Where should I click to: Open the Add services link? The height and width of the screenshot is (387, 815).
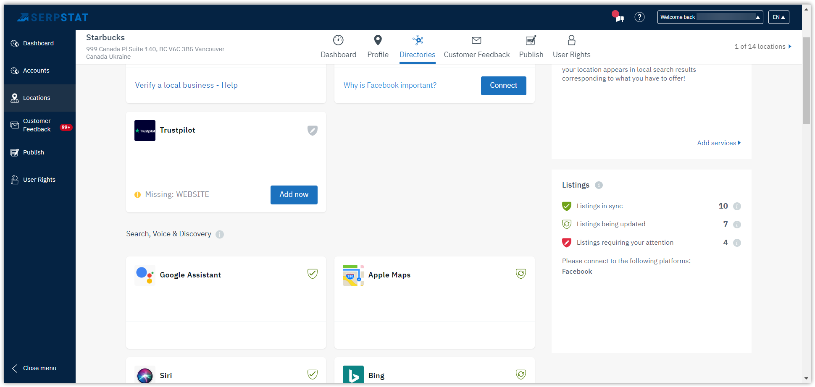pyautogui.click(x=719, y=143)
